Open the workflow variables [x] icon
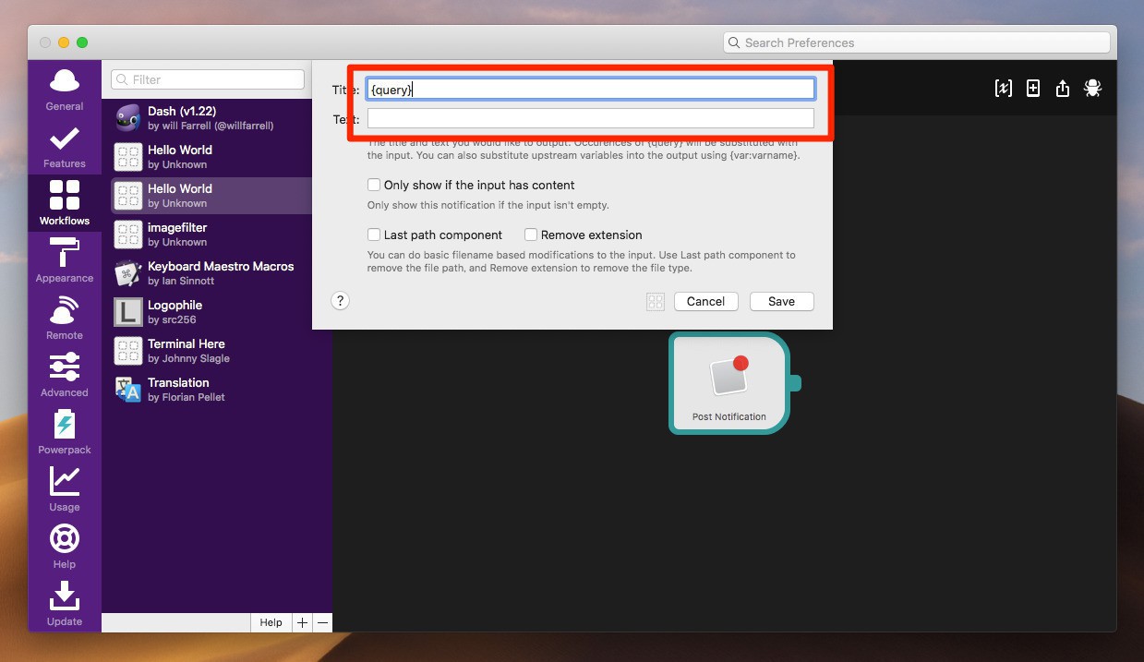 [x=1003, y=88]
